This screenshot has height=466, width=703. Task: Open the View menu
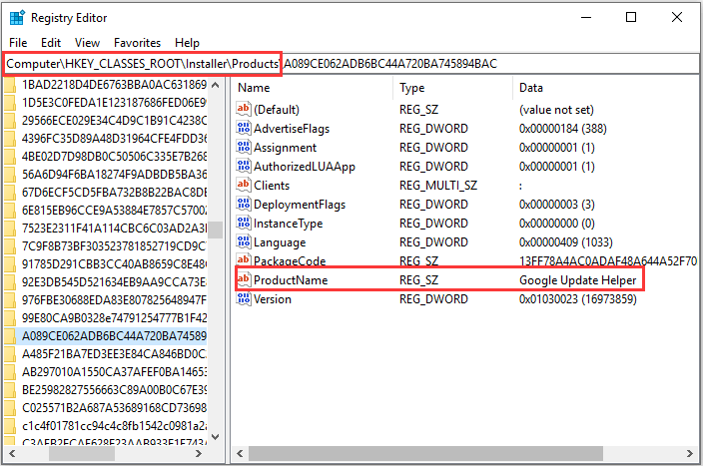point(87,43)
